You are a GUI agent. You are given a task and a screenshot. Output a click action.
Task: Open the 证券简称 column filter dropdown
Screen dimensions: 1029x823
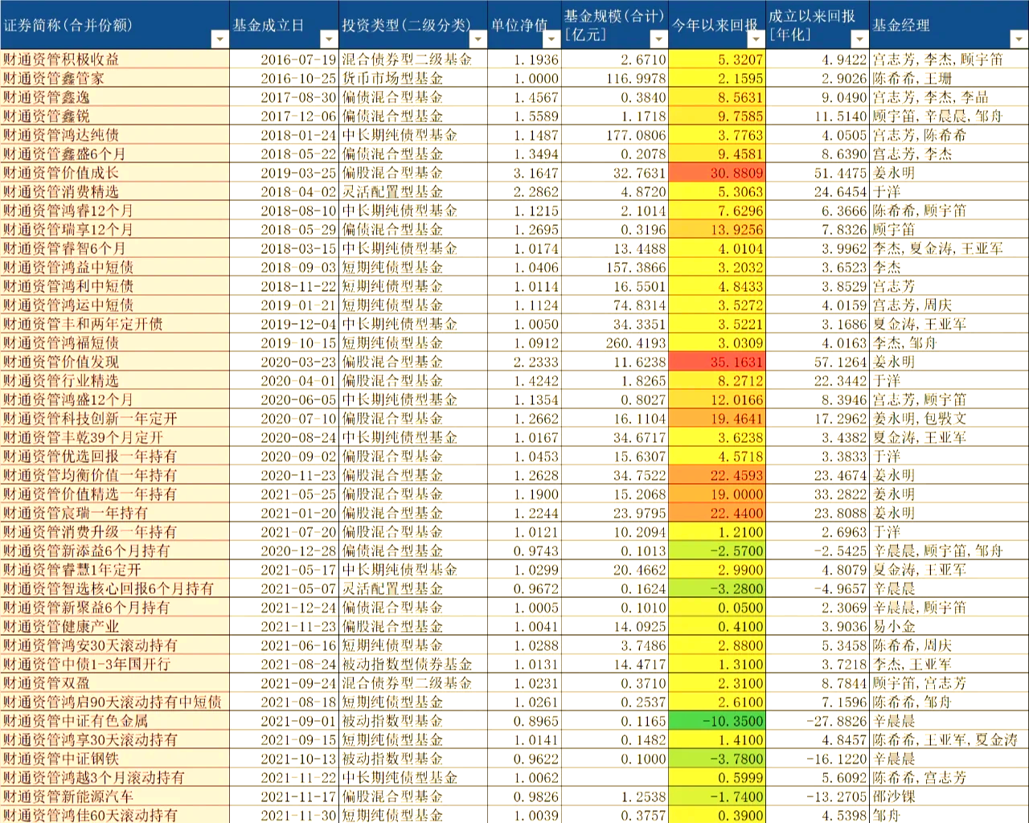click(x=219, y=39)
